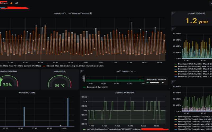212x132 pixels.
Task: Pick green color swatch of Connected series
Action: tap(84, 87)
